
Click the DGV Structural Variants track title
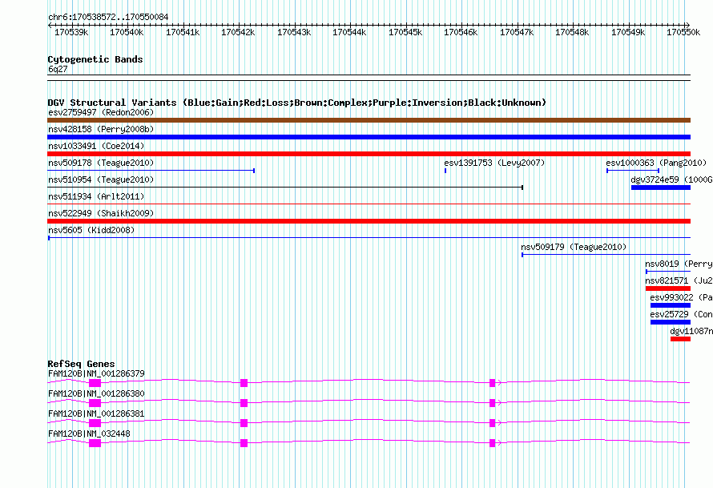pos(297,103)
